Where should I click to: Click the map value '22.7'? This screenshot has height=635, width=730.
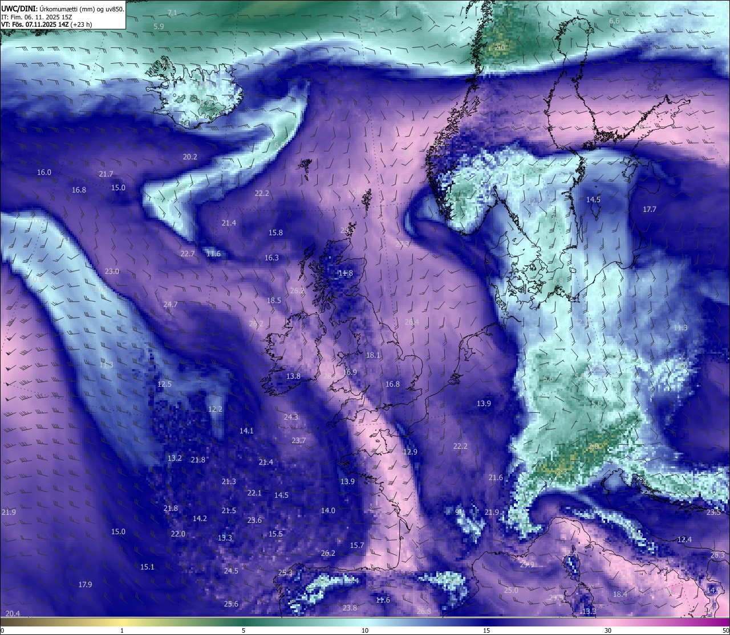188,253
